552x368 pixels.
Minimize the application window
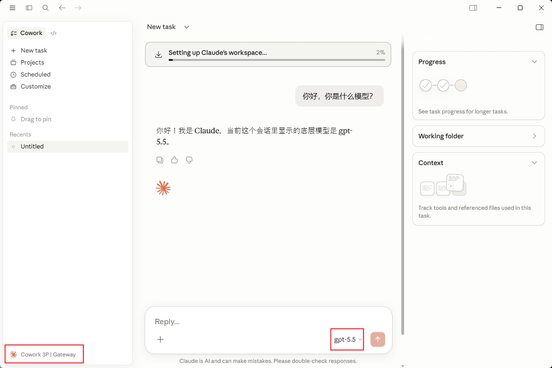point(499,8)
